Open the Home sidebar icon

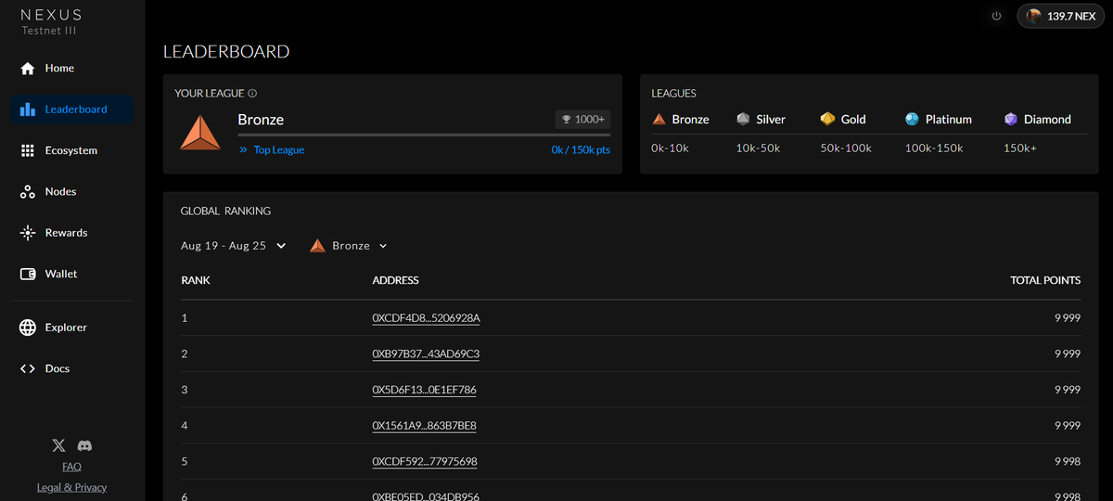(28, 69)
